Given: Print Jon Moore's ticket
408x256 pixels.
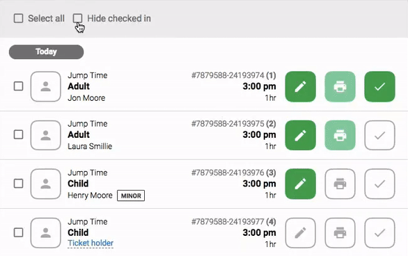Looking at the screenshot, I should click(x=340, y=86).
